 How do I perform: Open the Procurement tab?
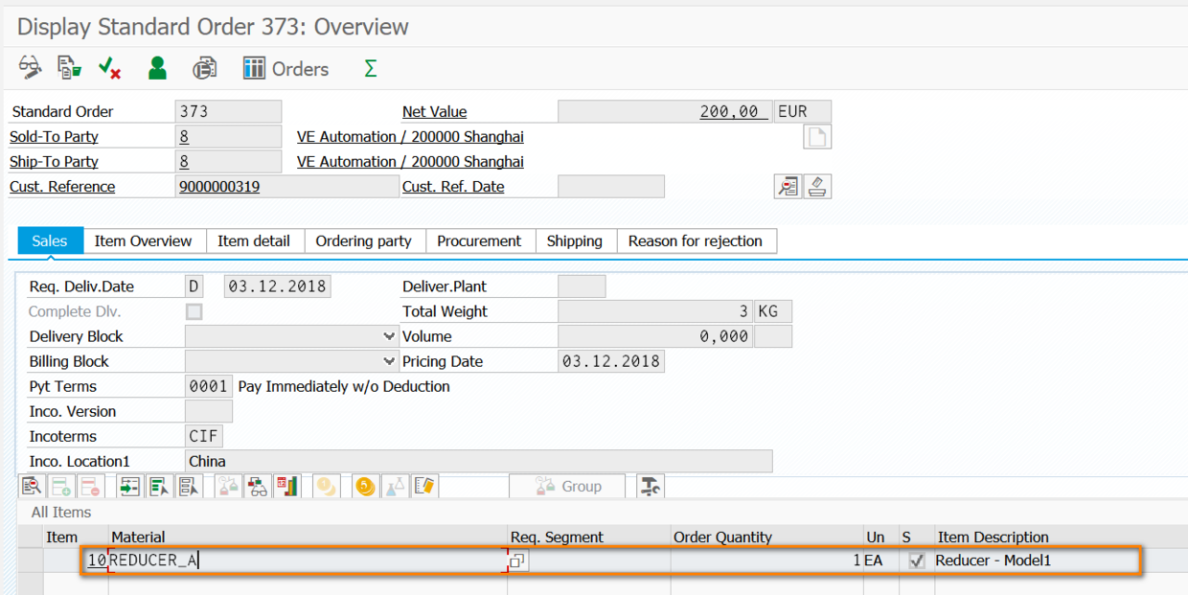[479, 241]
